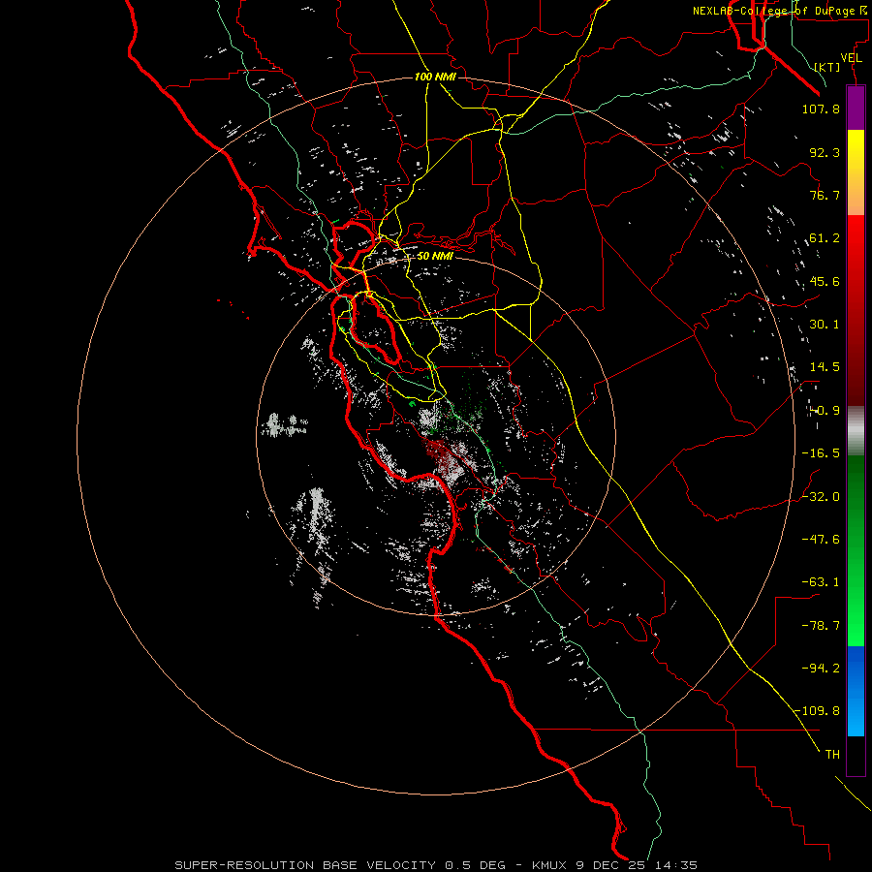Click the 61.2 velocity scale value
The image size is (872, 872).
pos(825,238)
